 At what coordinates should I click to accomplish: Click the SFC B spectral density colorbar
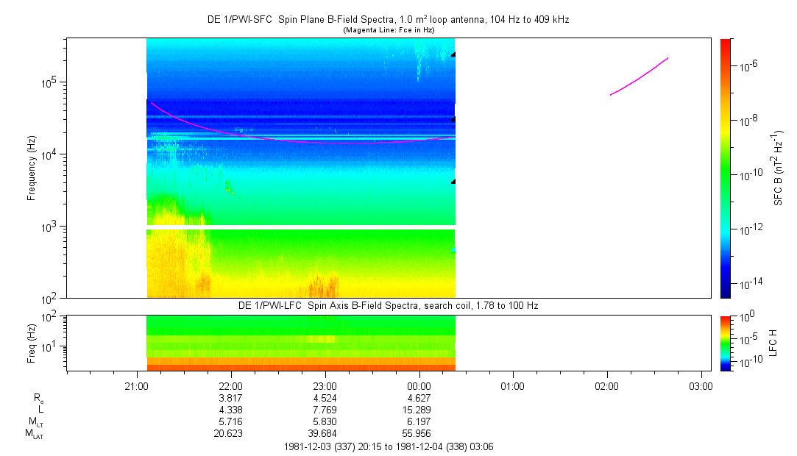(725, 168)
